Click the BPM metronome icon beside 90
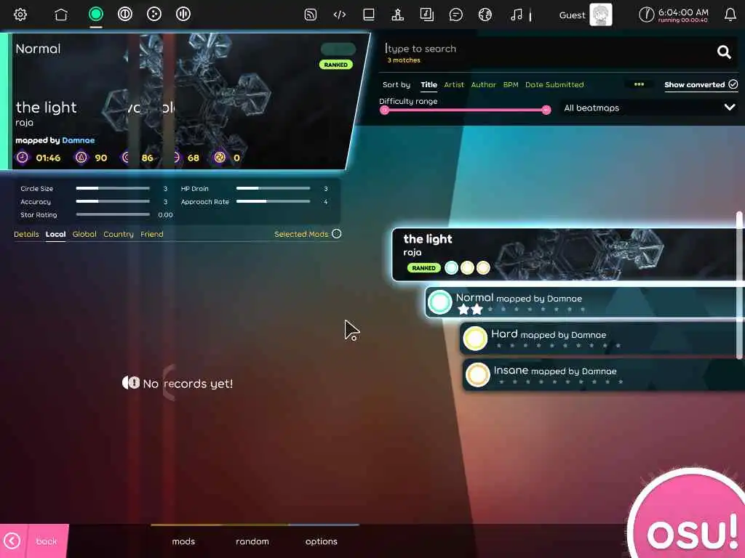This screenshot has height=558, width=745. click(x=81, y=157)
